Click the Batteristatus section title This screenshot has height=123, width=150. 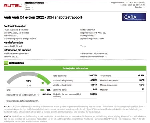(17, 63)
